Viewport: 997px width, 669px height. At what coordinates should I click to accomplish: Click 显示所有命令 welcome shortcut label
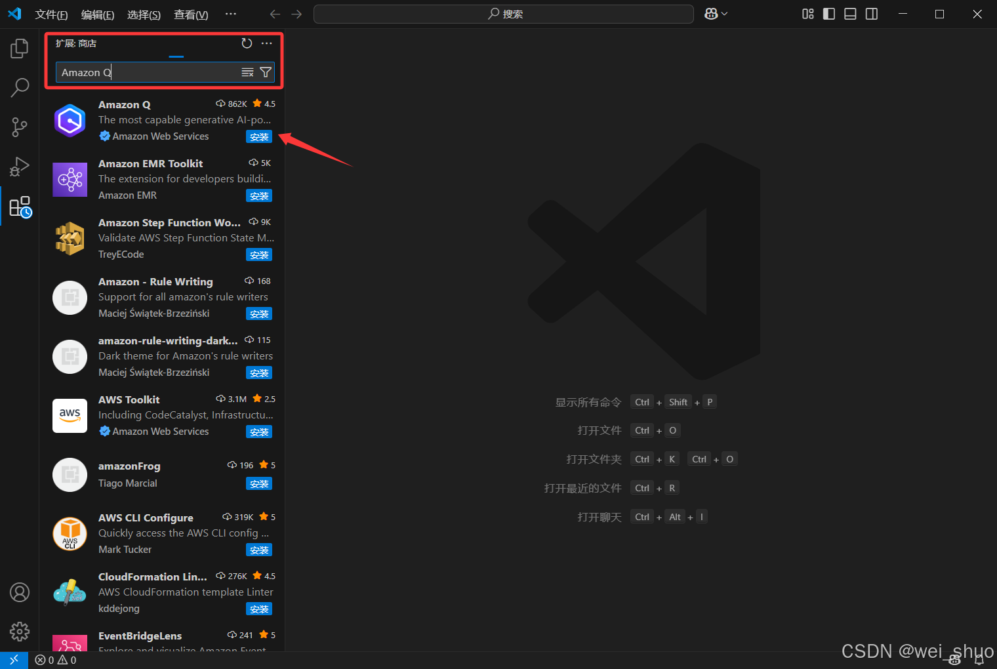pyautogui.click(x=588, y=402)
